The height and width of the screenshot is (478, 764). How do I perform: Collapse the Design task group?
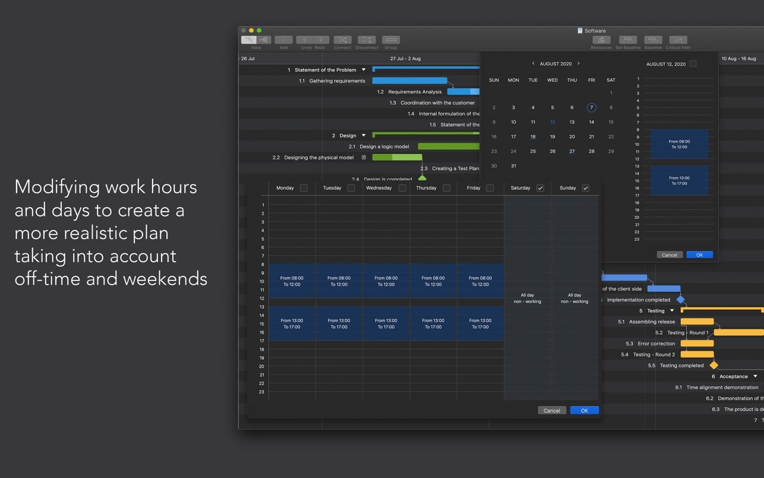(x=364, y=136)
